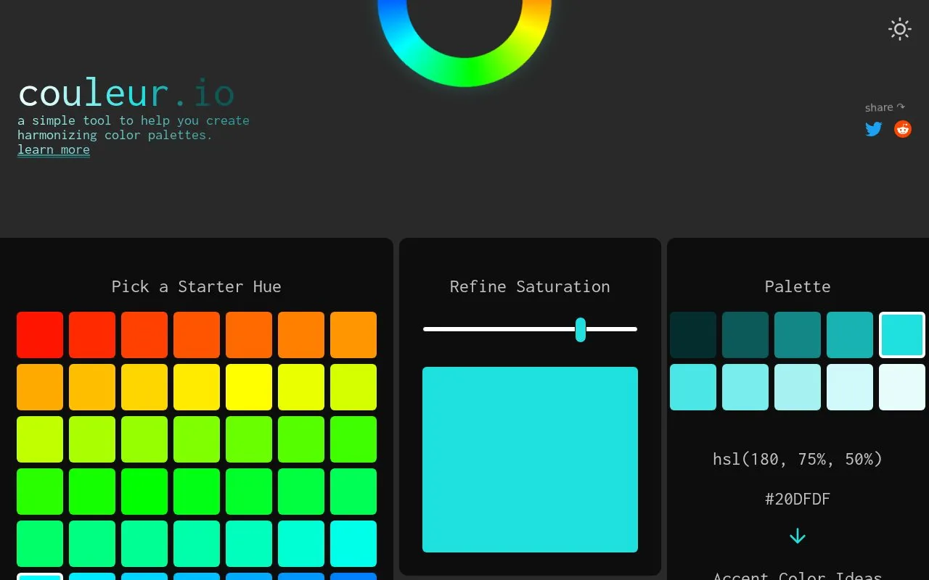929x580 pixels.
Task: Toggle light mode with the sun icon
Action: (x=900, y=29)
